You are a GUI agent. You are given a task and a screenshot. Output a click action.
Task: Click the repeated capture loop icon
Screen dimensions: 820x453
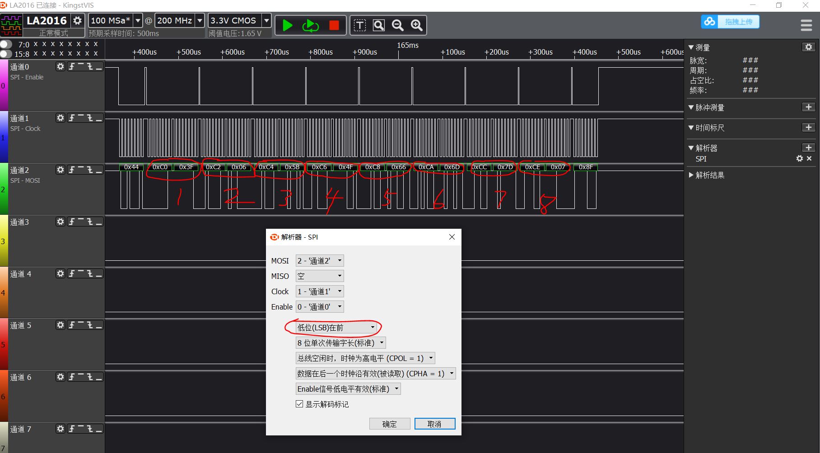pos(310,25)
